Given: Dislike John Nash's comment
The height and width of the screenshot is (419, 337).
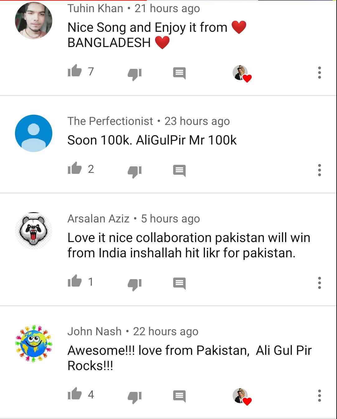Looking at the screenshot, I should click(x=135, y=397).
